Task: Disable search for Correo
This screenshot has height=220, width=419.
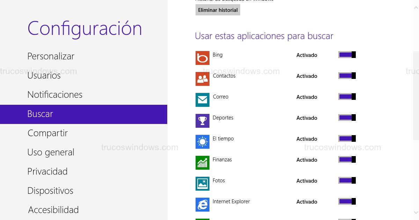Action: pos(347,97)
